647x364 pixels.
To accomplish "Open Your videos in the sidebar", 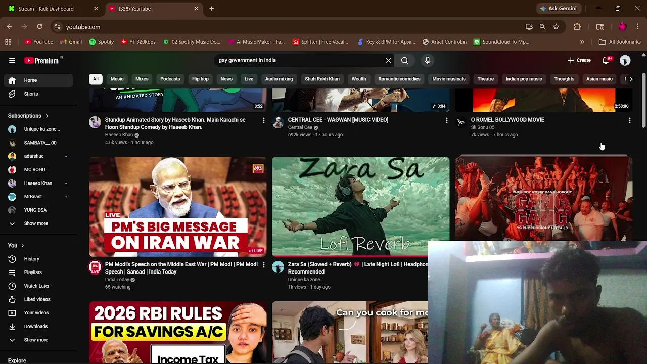I will coord(38,312).
